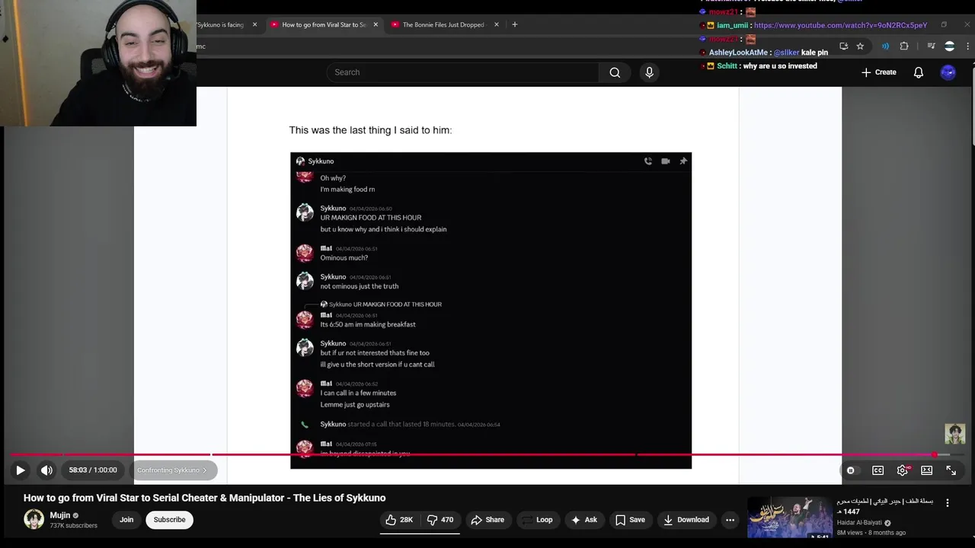Click the Discord video camera icon
This screenshot has width=975, height=548.
(x=666, y=161)
